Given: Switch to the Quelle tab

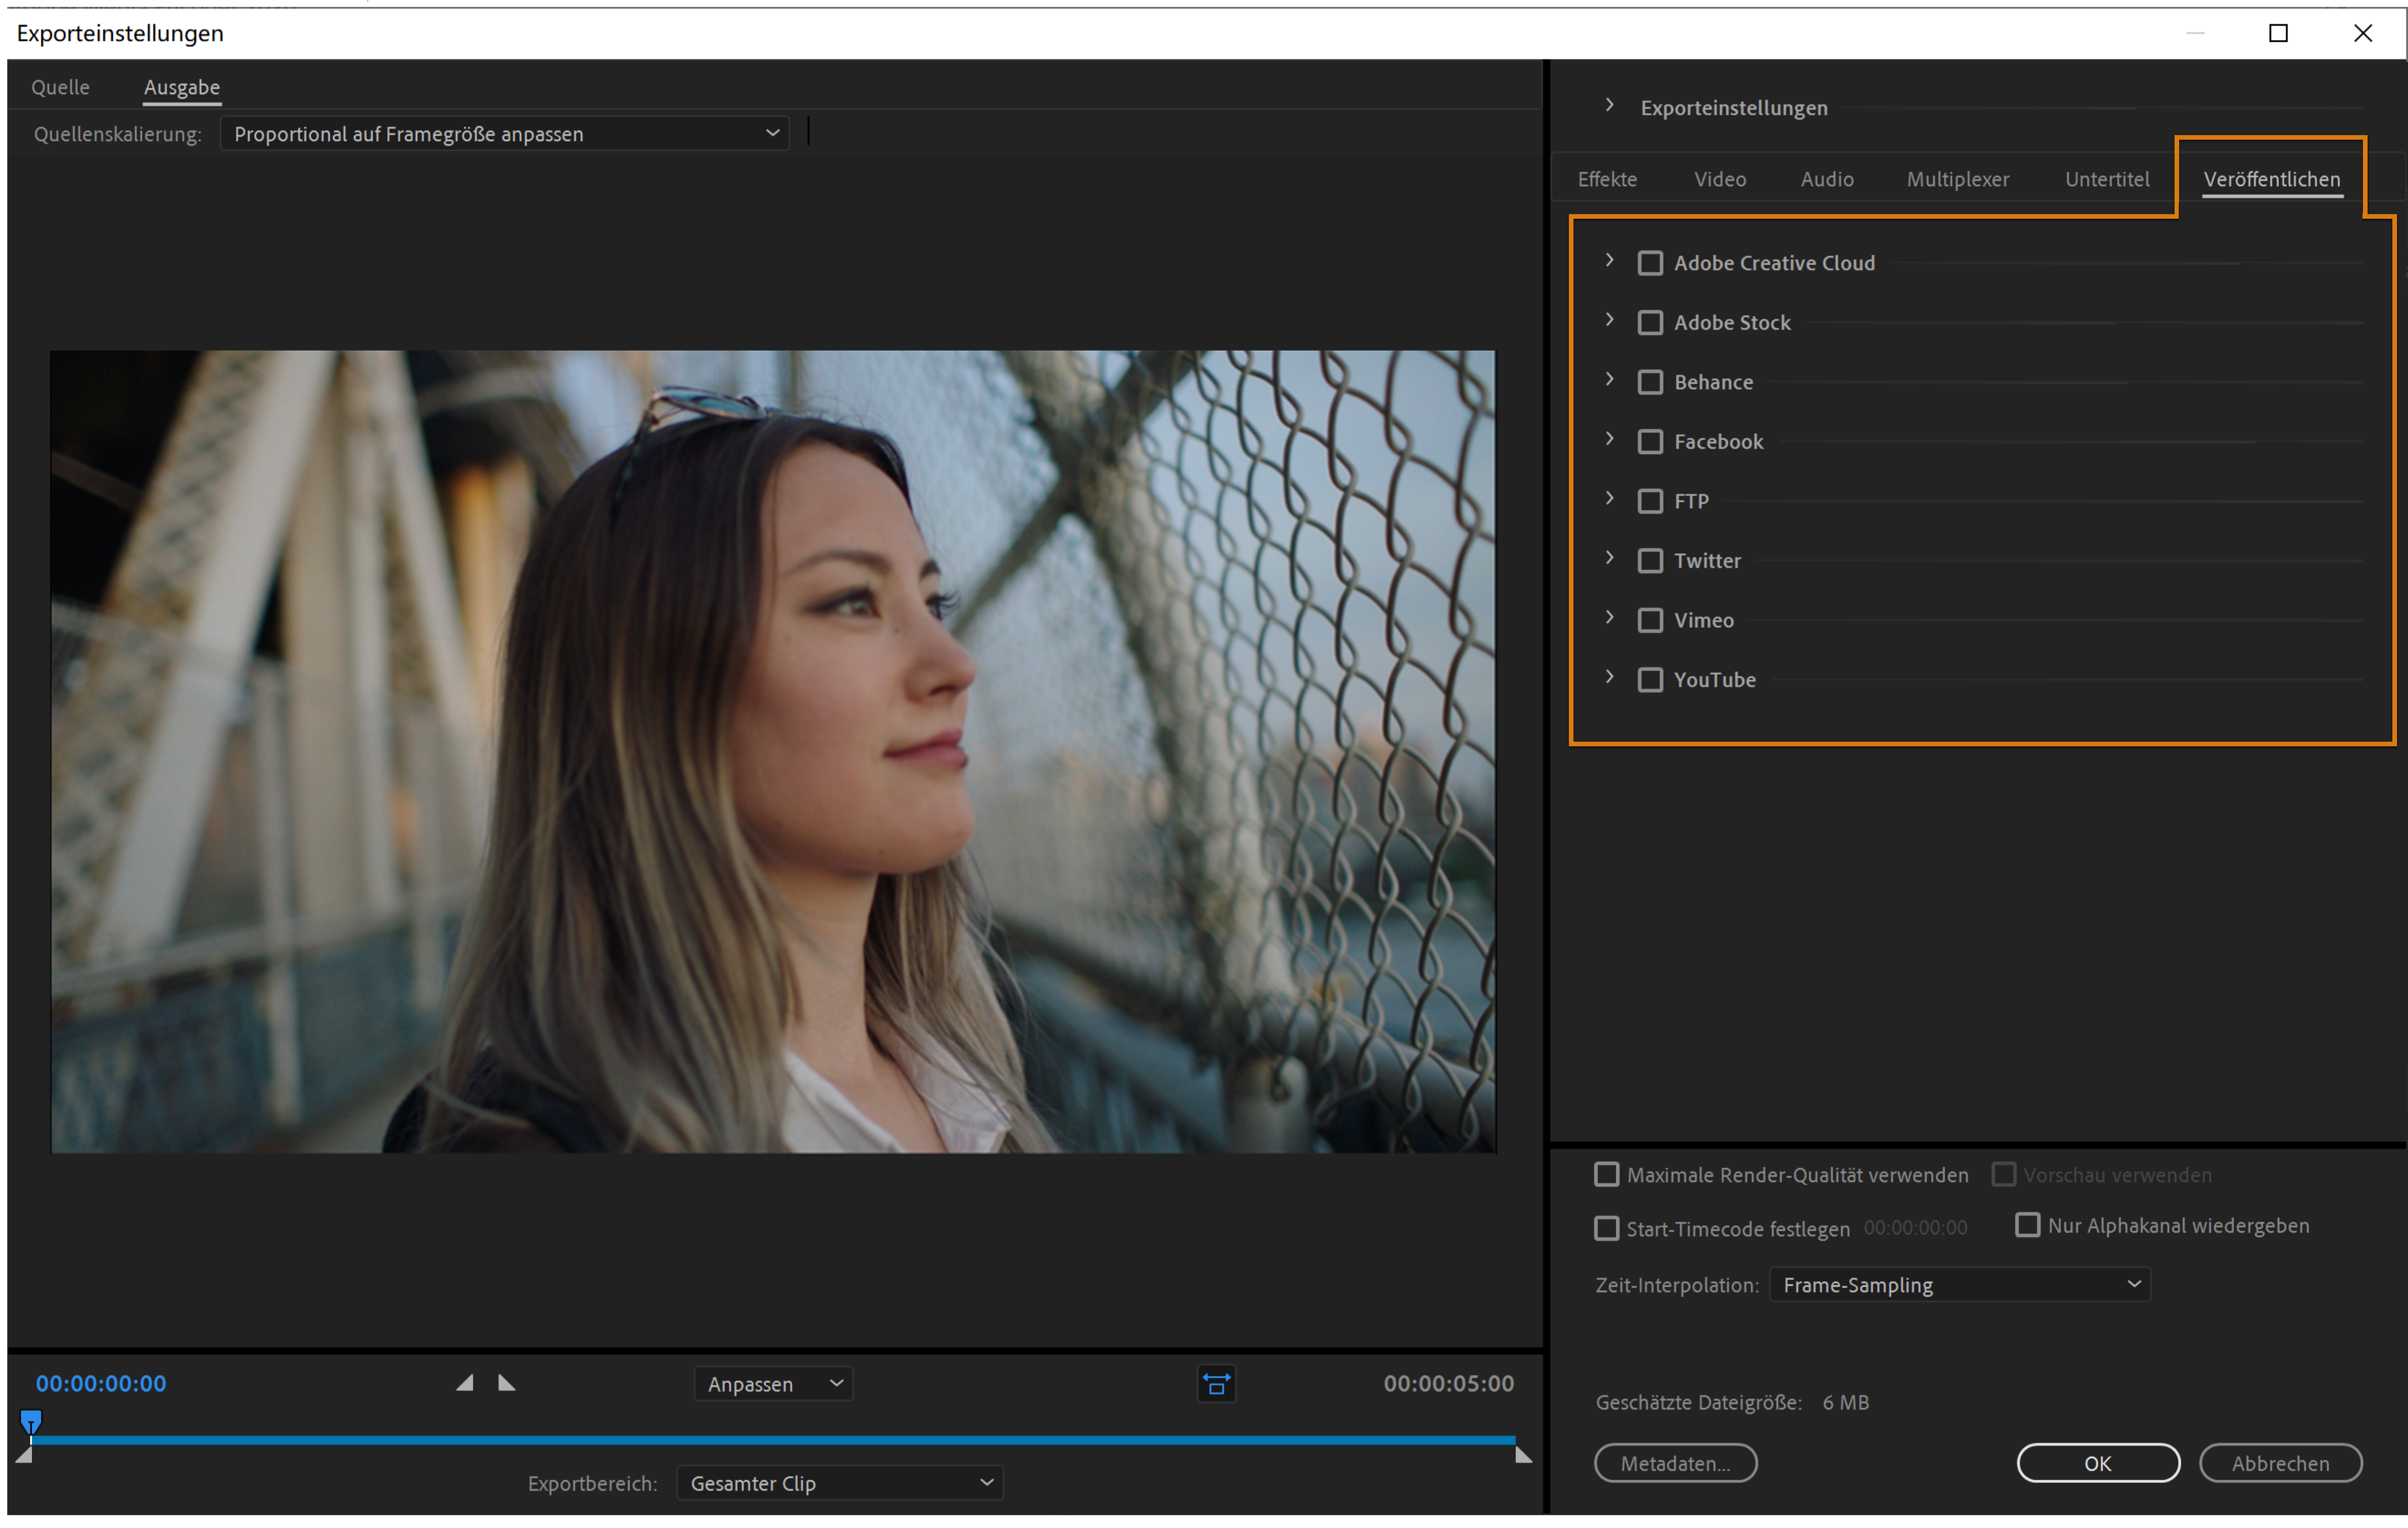Looking at the screenshot, I should coord(60,87).
